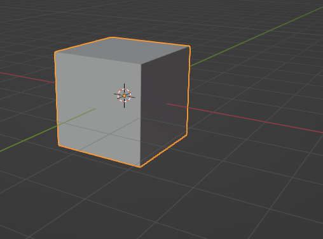Click the red X axis line left of cube
Image resolution: width=323 pixels, height=239 pixels.
point(27,77)
